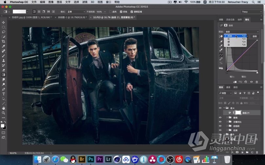265x165 pixels.
Task: Select the Gradient tool in toolbar
Action: pos(3,75)
